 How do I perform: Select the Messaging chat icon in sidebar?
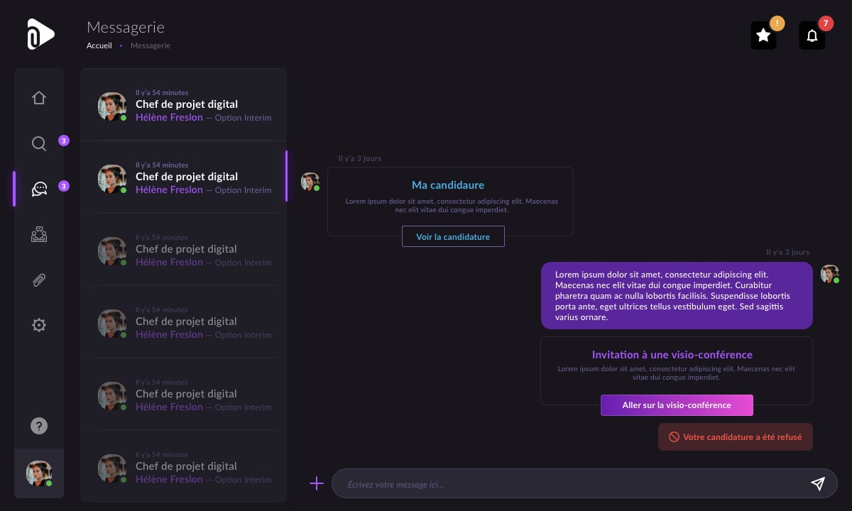click(39, 189)
